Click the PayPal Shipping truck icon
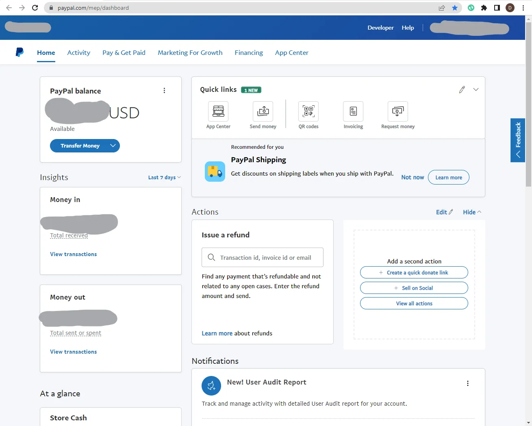Image resolution: width=532 pixels, height=426 pixels. (215, 172)
